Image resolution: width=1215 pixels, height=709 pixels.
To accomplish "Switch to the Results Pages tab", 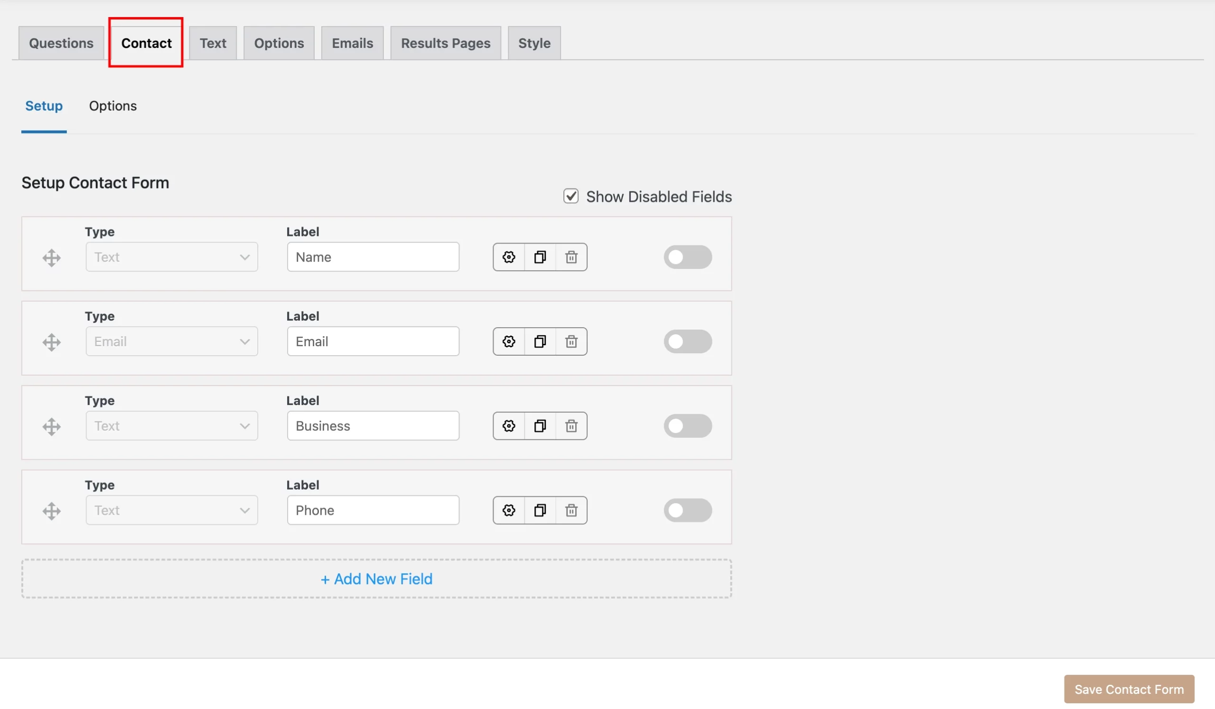I will 446,43.
